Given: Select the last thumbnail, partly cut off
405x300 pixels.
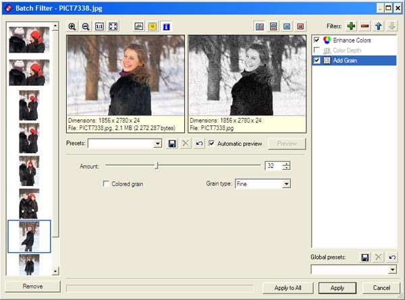Looking at the screenshot, I should pos(29,265).
